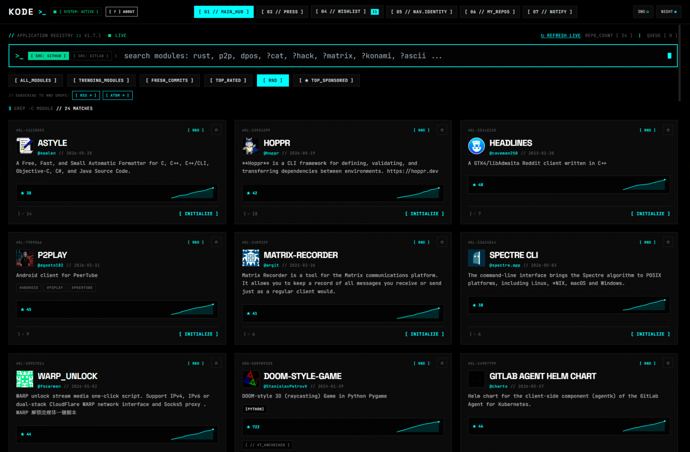Click the #ANDROID tag on P2PLAY
The height and width of the screenshot is (452, 690).
[x=29, y=288]
